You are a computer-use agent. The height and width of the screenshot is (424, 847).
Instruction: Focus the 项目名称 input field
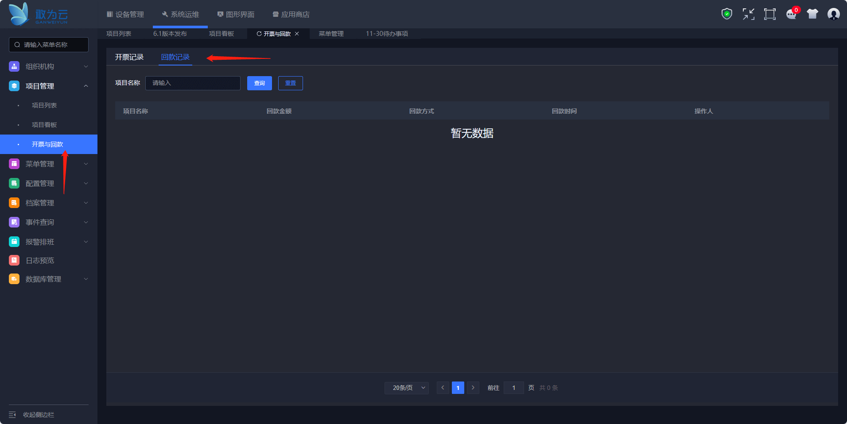tap(193, 83)
